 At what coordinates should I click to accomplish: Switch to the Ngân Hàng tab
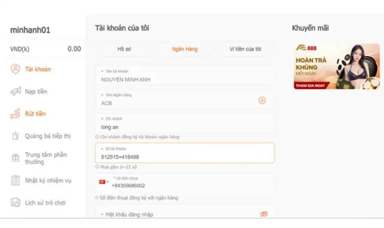coord(184,49)
